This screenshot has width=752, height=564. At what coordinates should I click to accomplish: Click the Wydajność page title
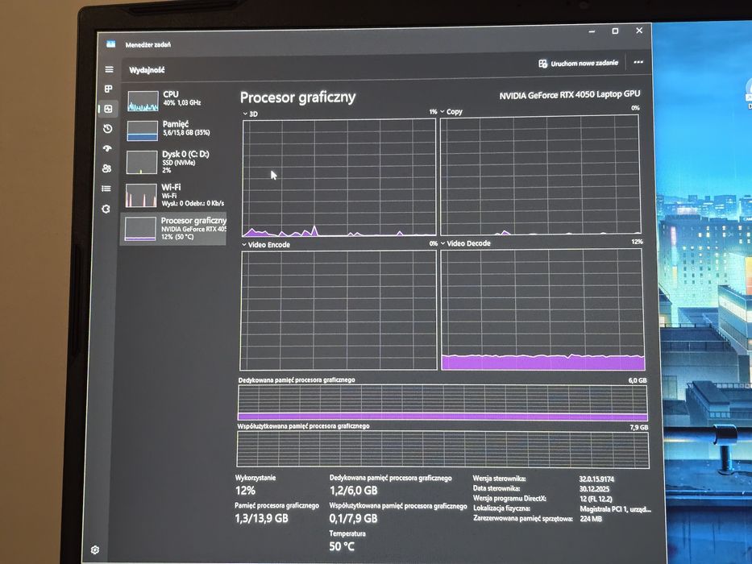(147, 70)
